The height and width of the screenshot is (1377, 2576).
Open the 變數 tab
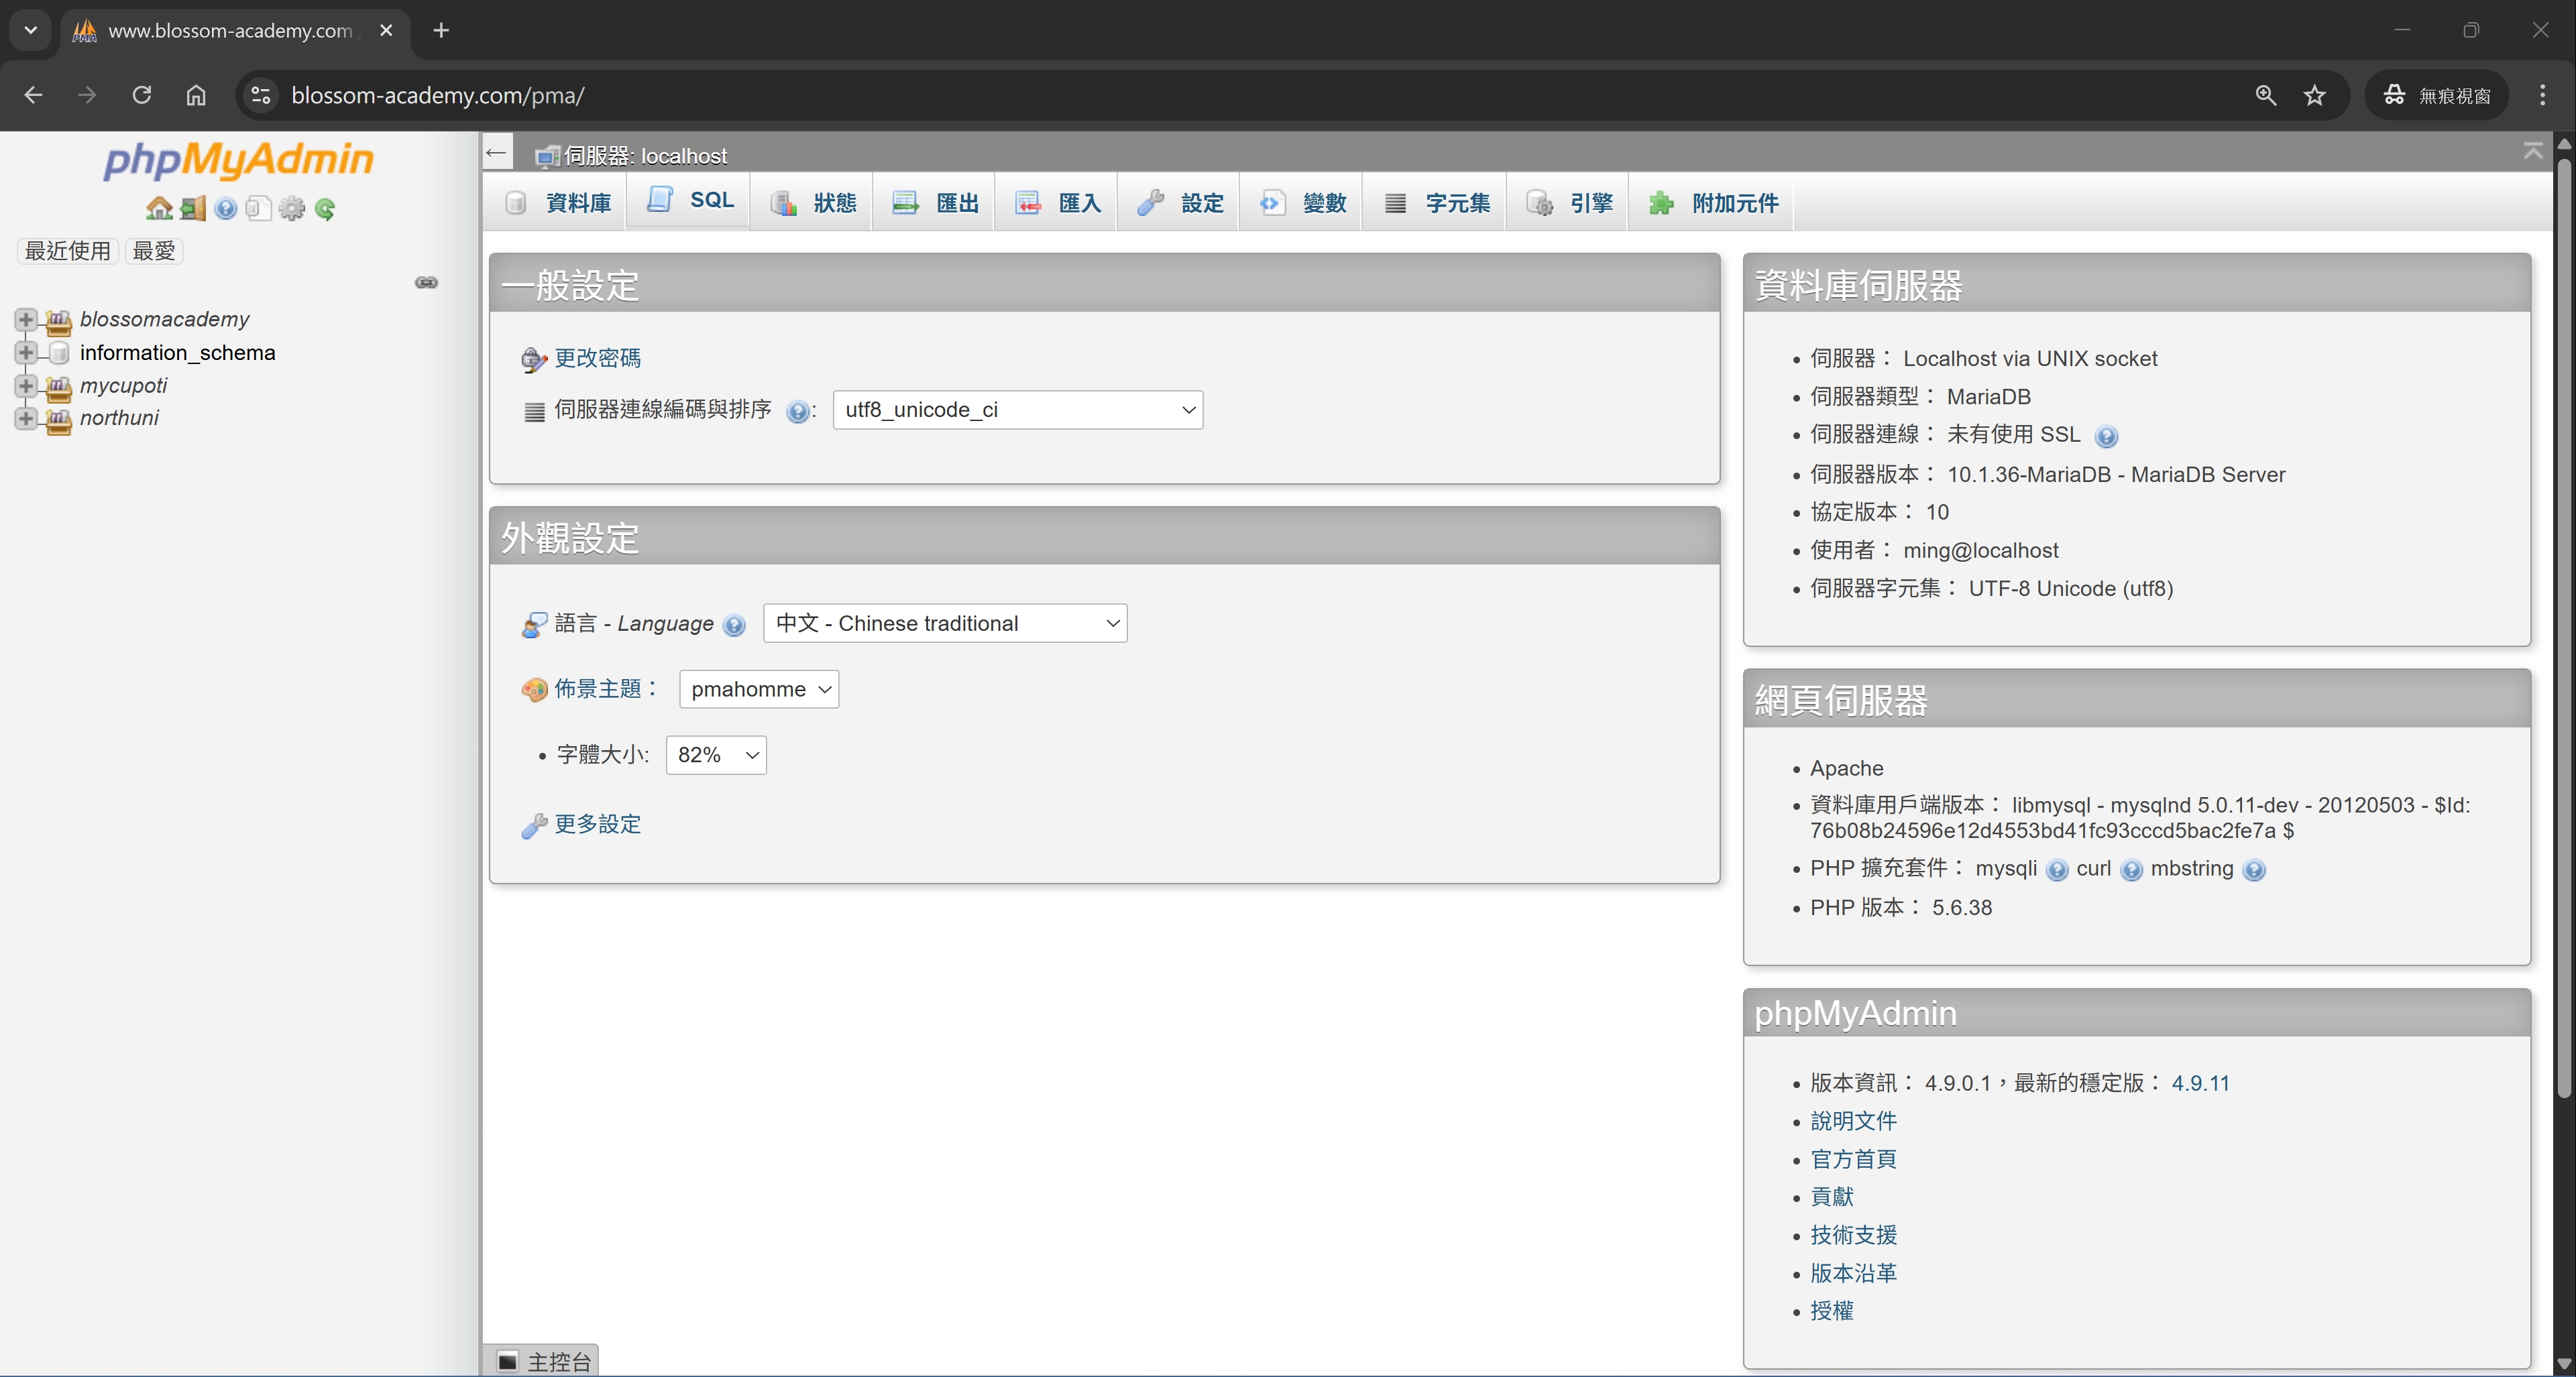[1302, 203]
